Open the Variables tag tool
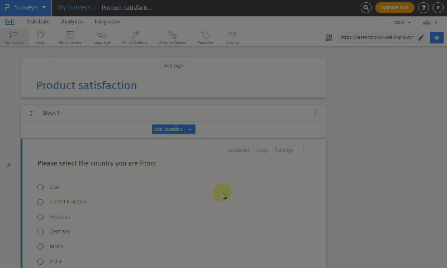This screenshot has width=447, height=268. point(206,37)
